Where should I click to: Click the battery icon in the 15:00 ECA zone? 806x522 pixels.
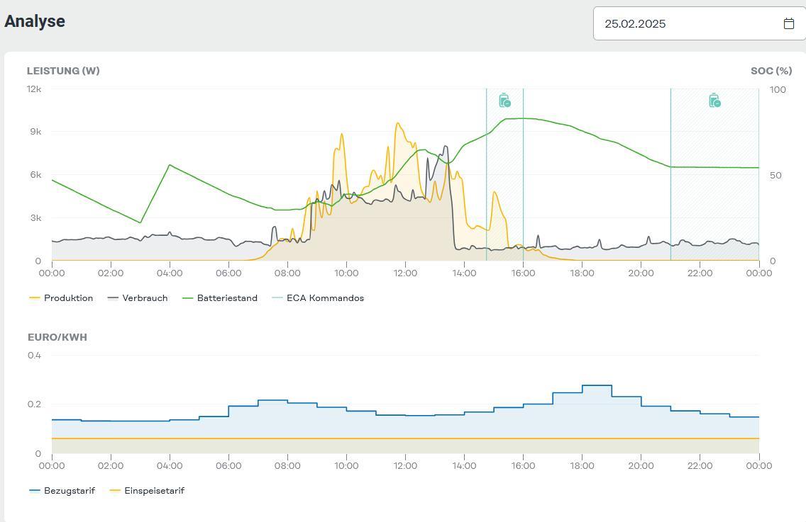(504, 101)
